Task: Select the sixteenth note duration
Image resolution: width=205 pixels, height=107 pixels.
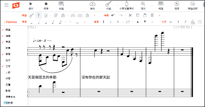Action: pos(60,22)
